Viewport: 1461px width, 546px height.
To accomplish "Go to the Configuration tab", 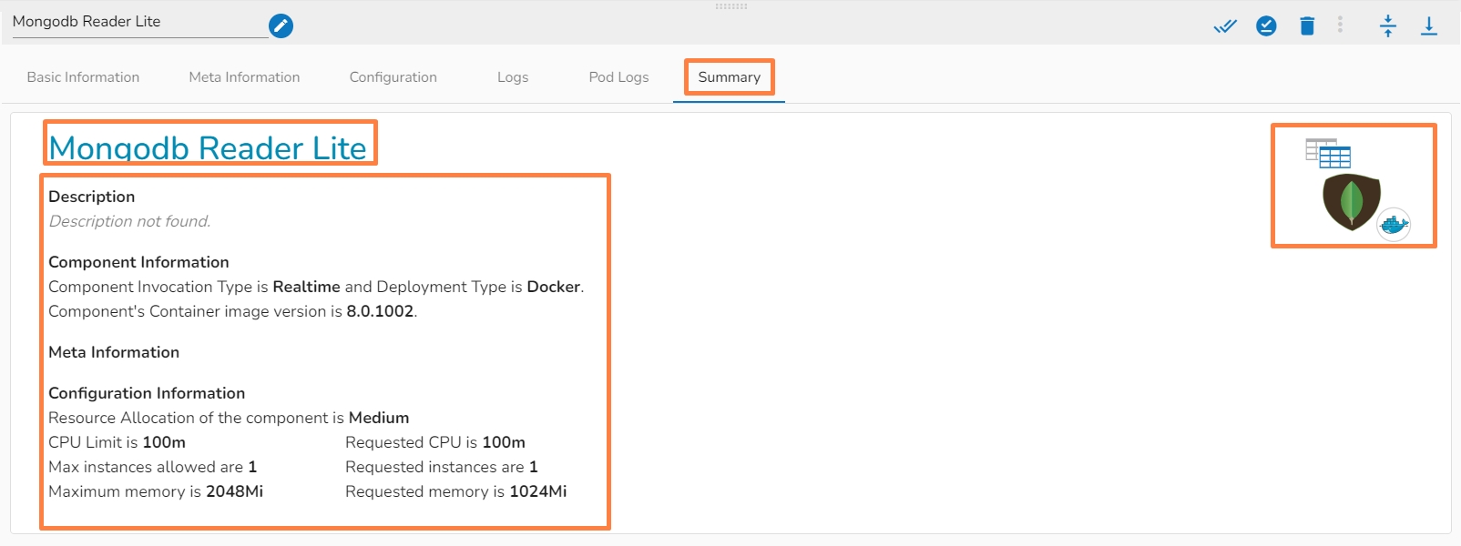I will (x=393, y=77).
